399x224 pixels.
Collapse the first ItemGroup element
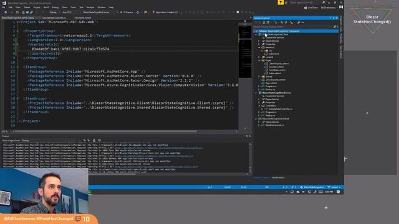pos(17,67)
